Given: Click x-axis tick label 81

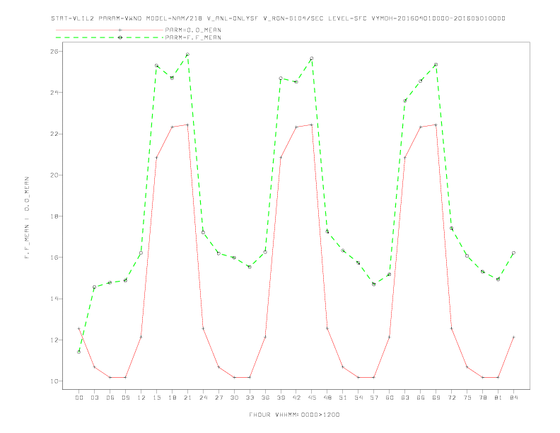Looking at the screenshot, I should [x=498, y=398].
